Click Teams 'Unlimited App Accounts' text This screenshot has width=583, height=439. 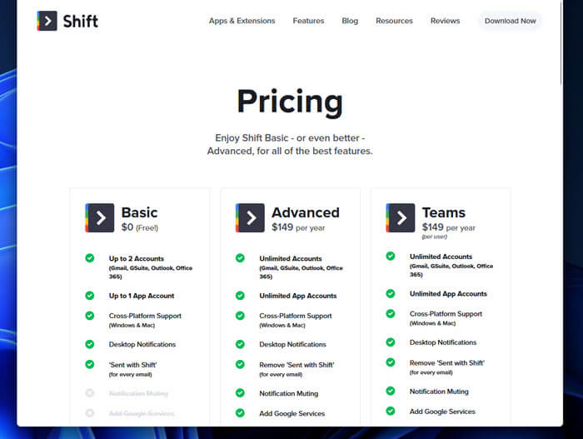point(448,294)
